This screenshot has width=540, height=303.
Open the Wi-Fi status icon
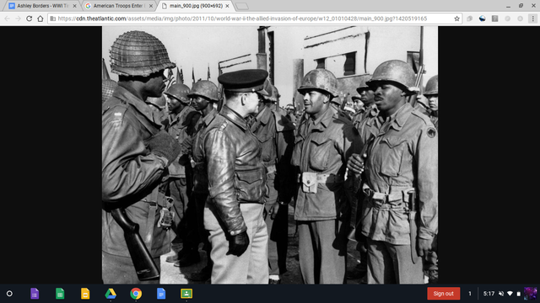click(x=510, y=294)
